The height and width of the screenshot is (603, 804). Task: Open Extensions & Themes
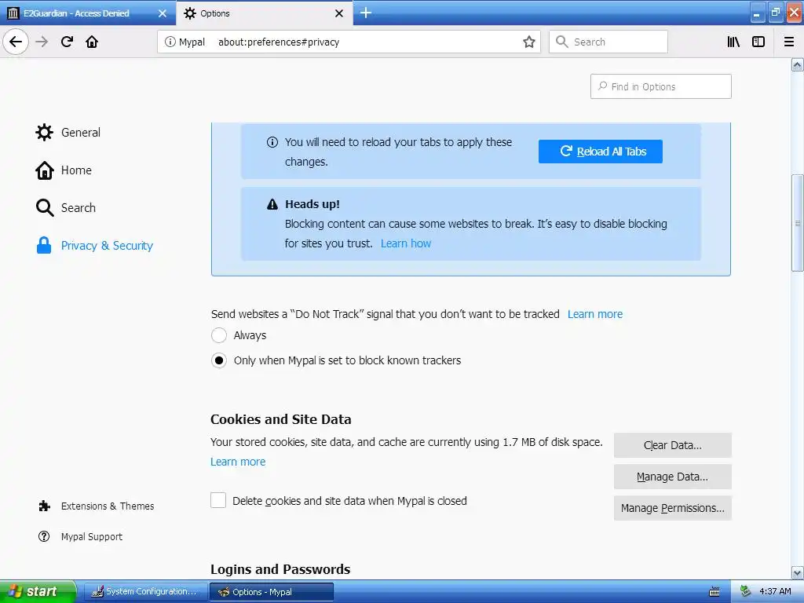pyautogui.click(x=97, y=506)
